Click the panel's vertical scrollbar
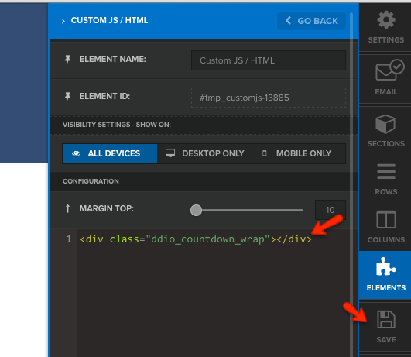 pyautogui.click(x=351, y=184)
